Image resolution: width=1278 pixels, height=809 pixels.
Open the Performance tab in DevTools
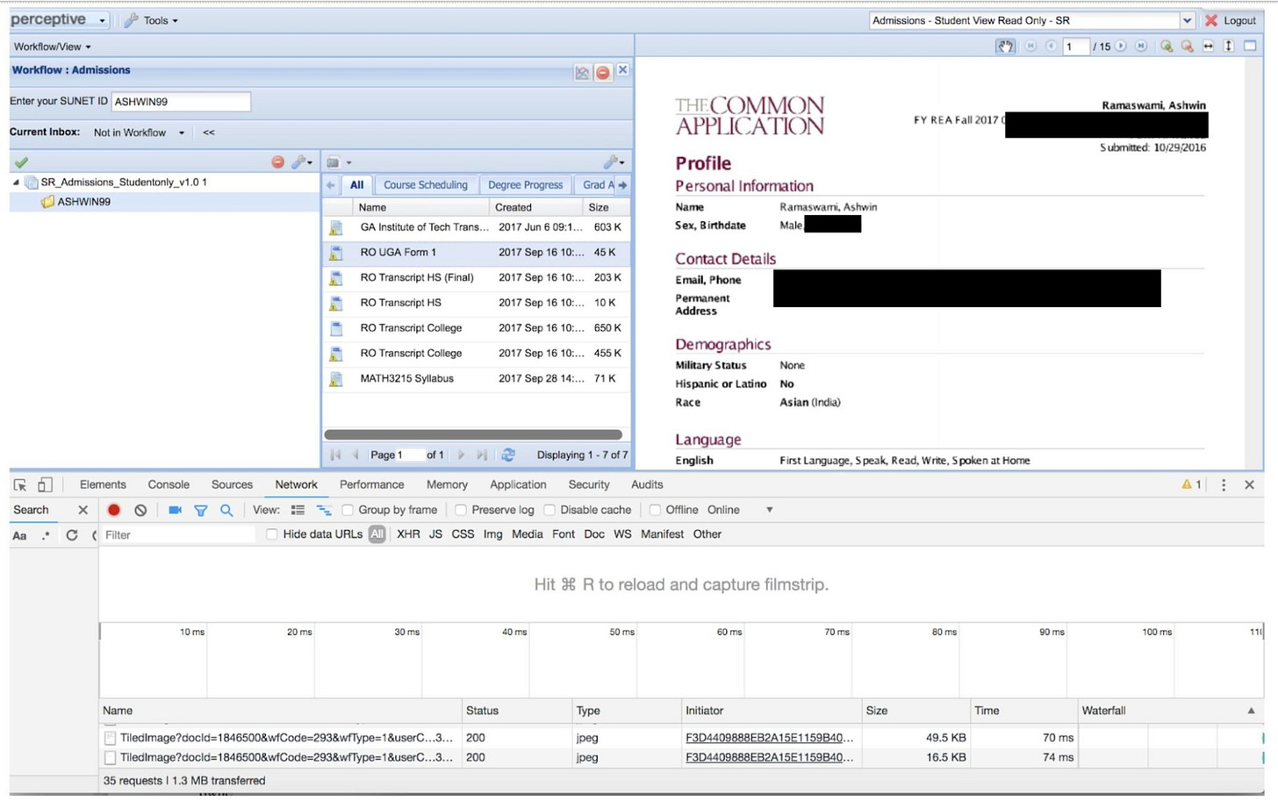pyautogui.click(x=372, y=484)
